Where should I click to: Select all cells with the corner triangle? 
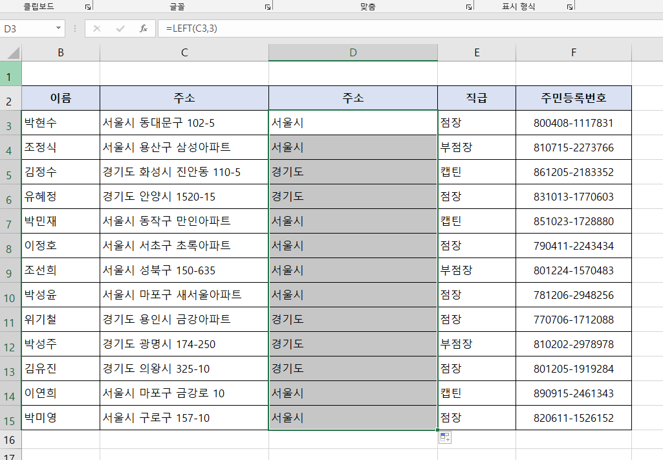[x=13, y=53]
